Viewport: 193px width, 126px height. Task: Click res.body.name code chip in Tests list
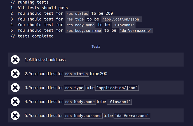80,102
